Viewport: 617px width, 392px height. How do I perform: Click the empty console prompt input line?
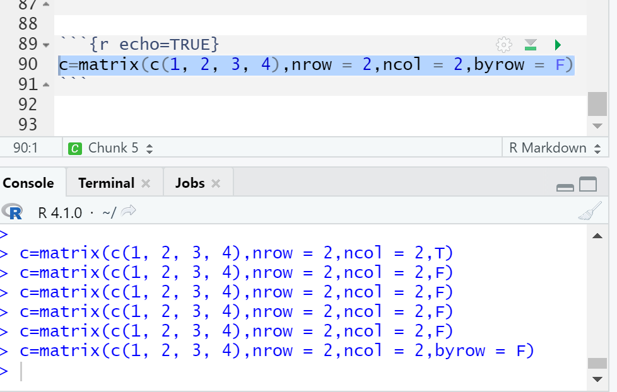click(x=252, y=371)
